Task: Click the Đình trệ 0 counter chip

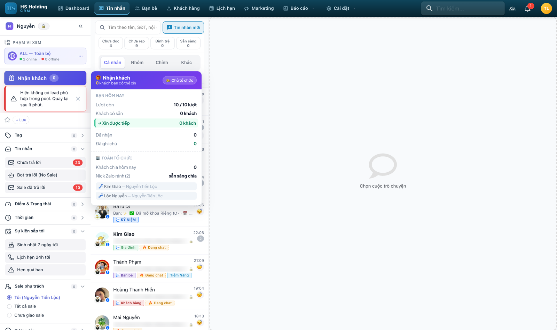Action: [x=162, y=43]
